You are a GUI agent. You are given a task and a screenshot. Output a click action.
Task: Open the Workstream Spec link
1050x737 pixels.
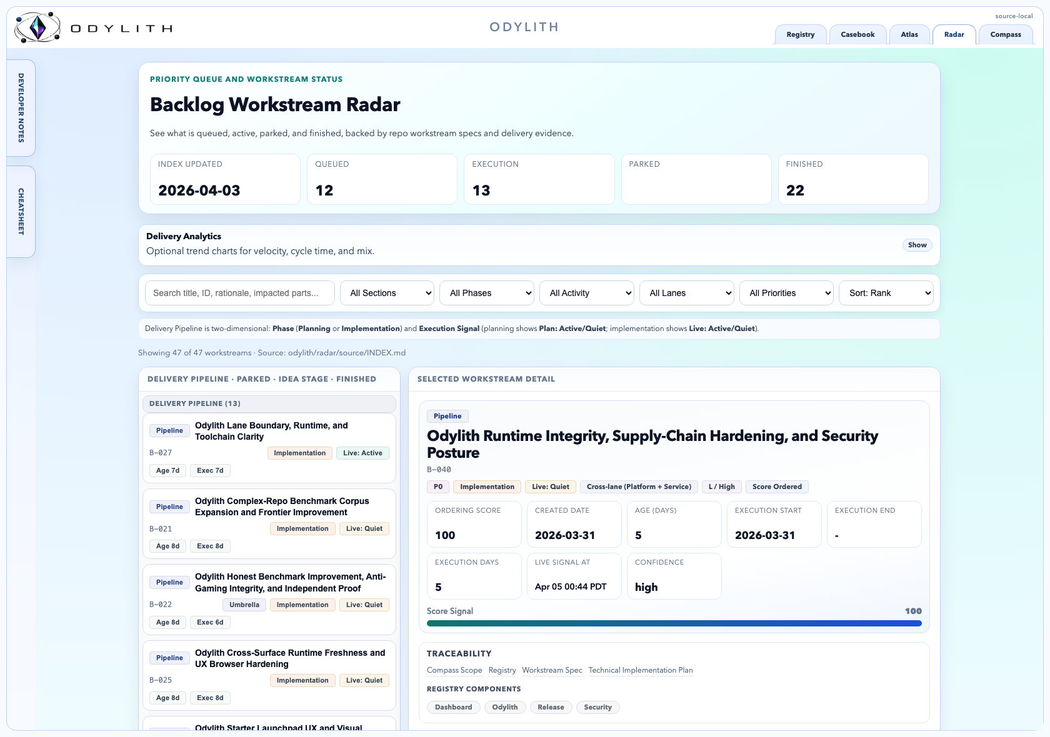(x=552, y=670)
